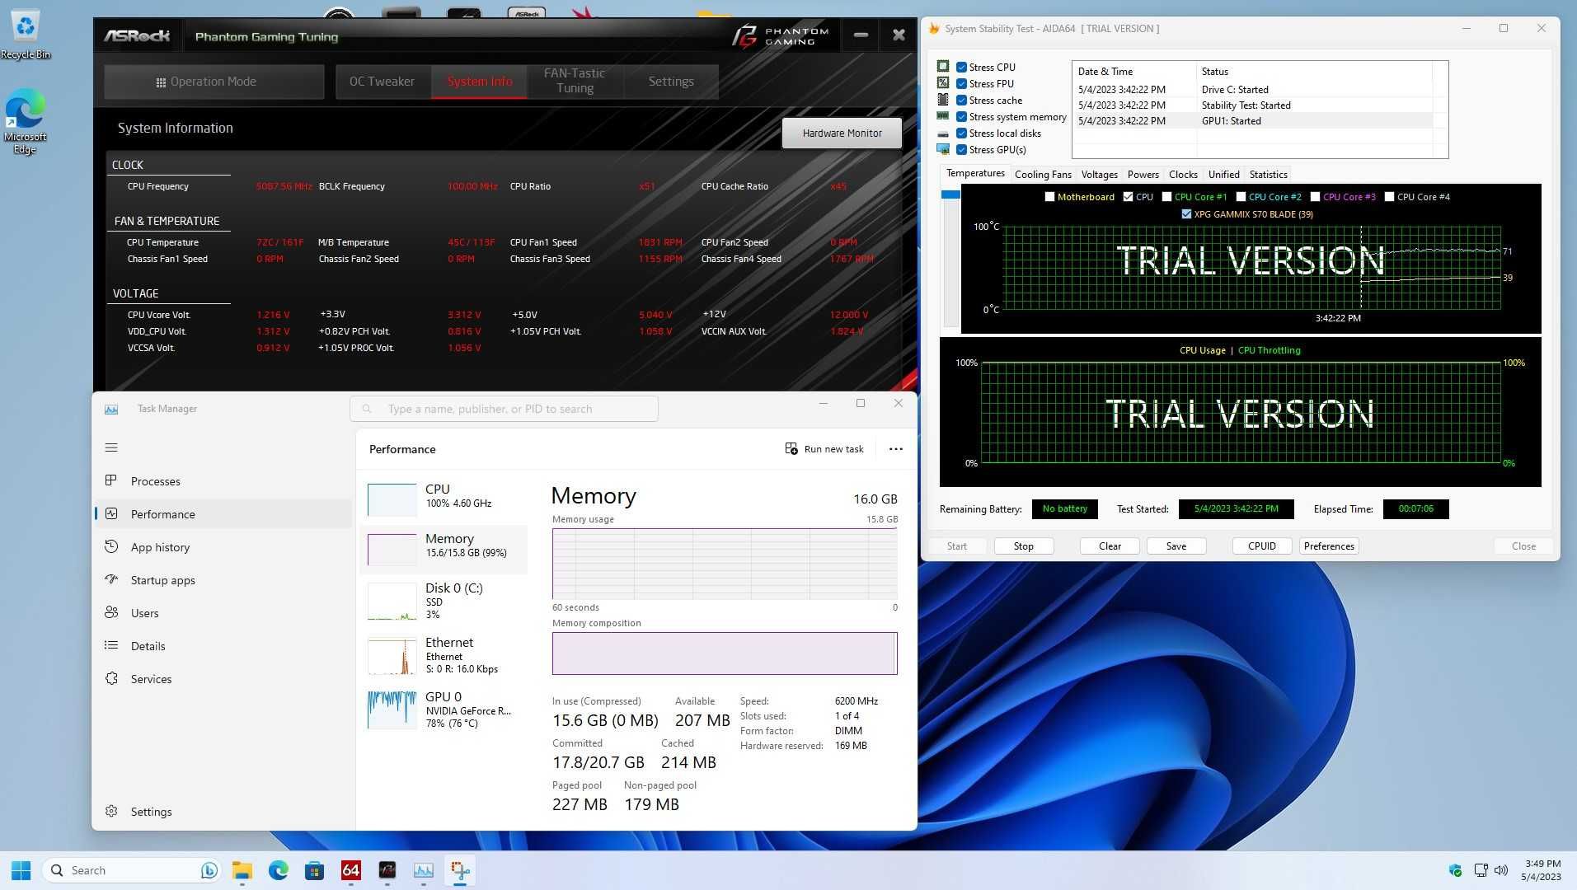This screenshot has width=1577, height=890.
Task: Open Processes page in Task Manager
Action: 223,481
